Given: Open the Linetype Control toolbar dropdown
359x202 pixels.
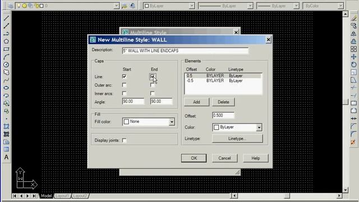Looking at the screenshot, I should pos(250,6).
